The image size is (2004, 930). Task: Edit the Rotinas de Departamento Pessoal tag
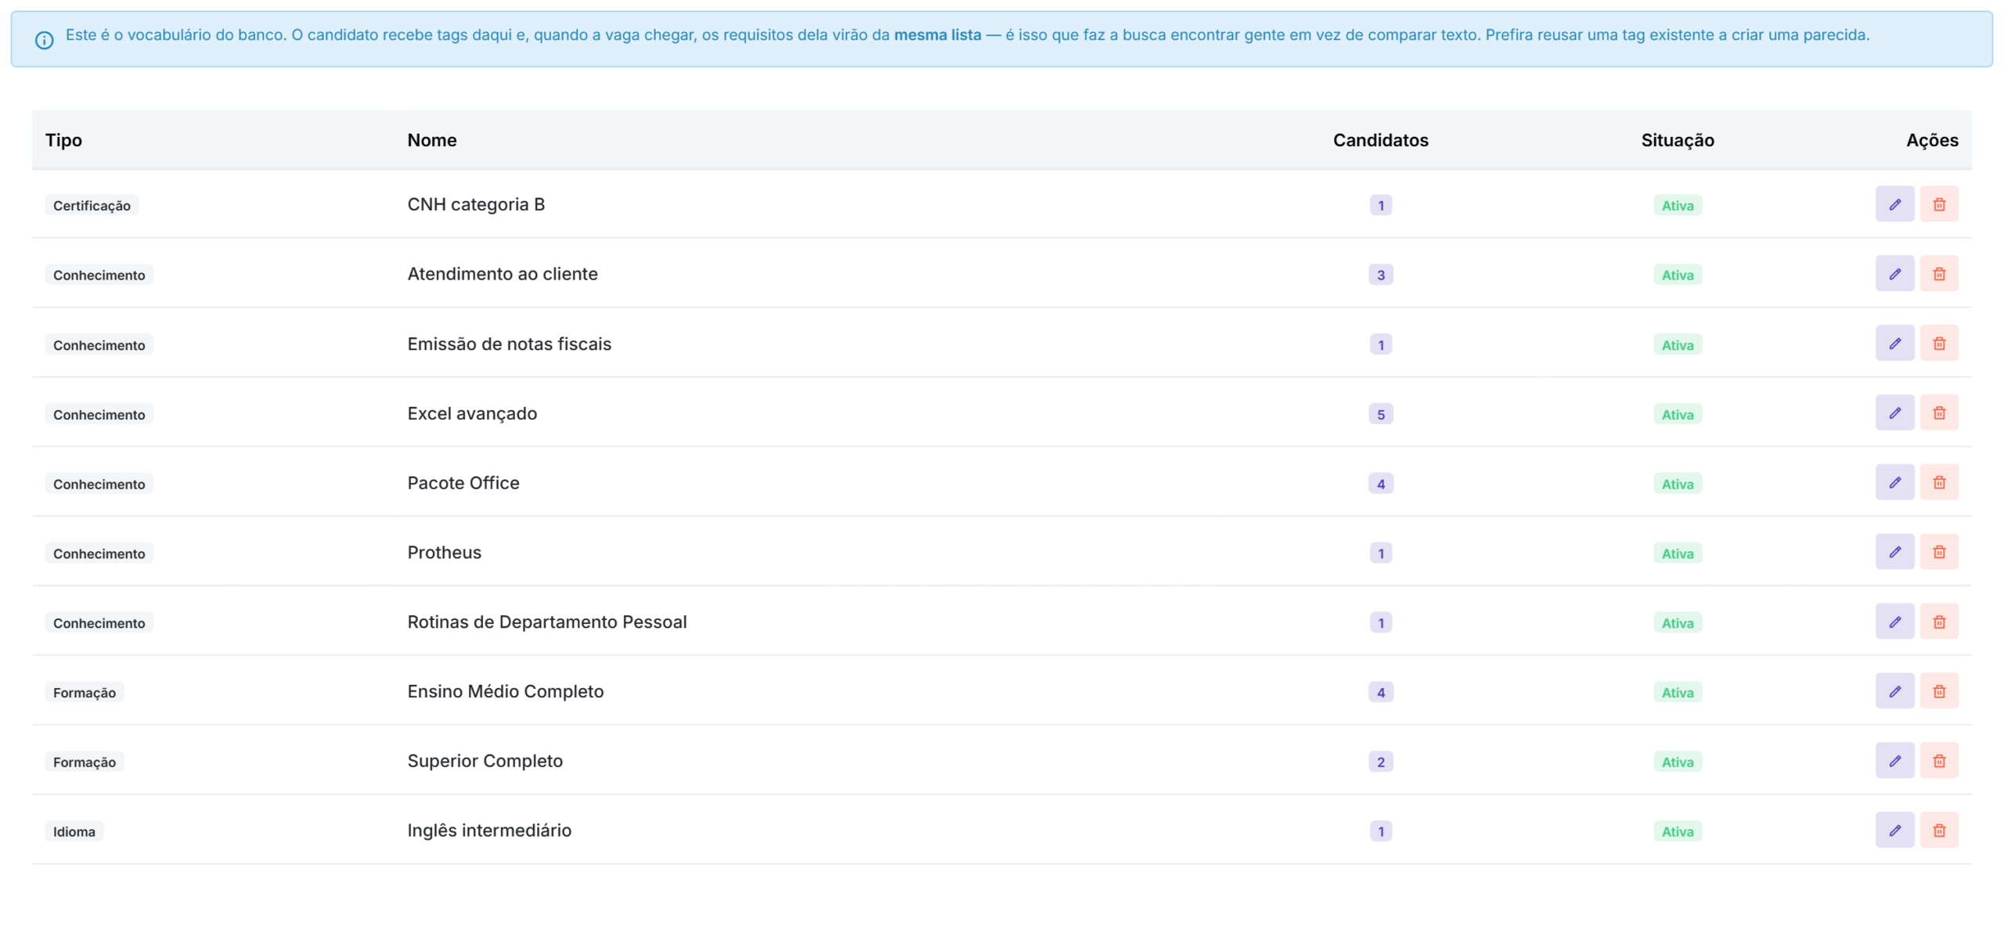(1894, 622)
